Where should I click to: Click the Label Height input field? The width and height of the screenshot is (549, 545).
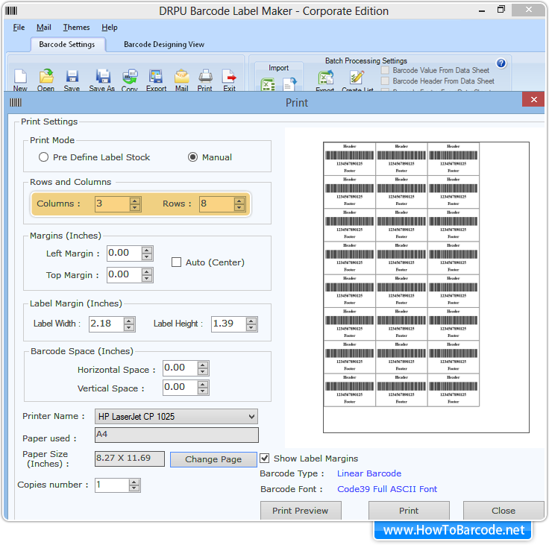point(229,324)
